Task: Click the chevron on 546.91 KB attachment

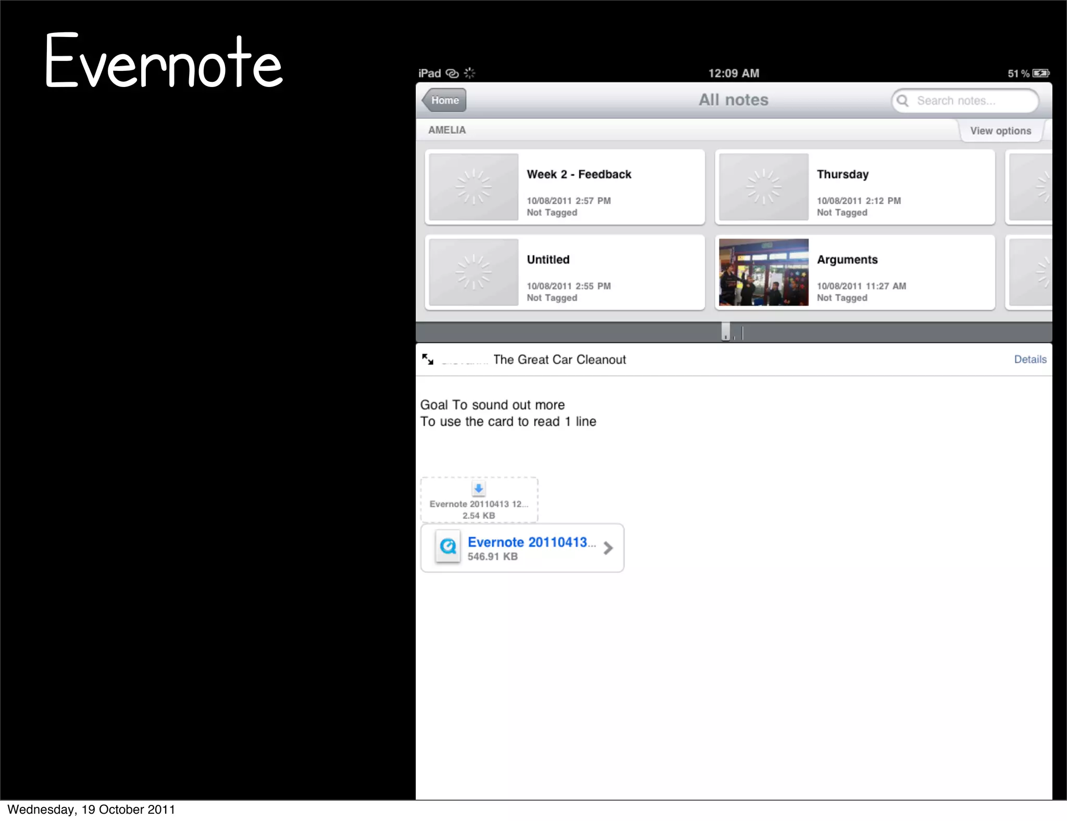Action: pos(608,548)
